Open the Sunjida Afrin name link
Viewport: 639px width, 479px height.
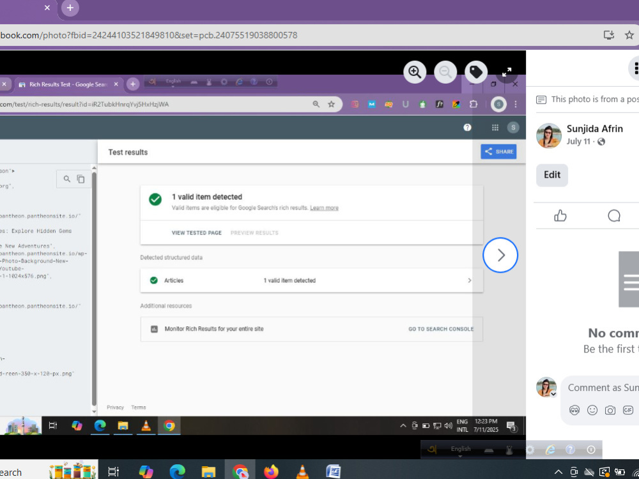(594, 129)
